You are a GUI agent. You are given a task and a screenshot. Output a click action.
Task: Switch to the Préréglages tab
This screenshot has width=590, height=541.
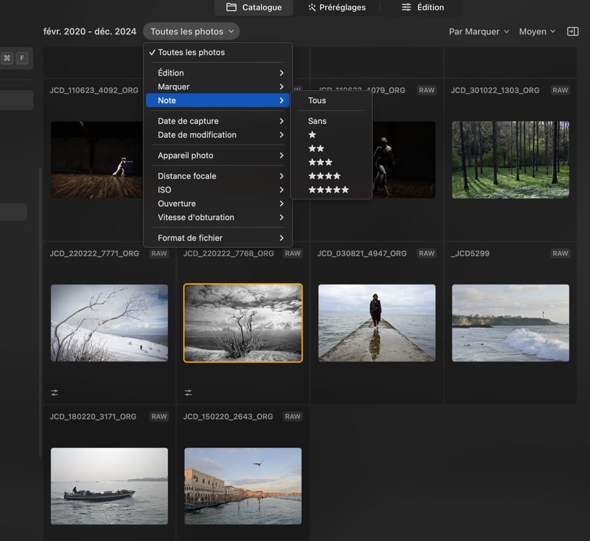(337, 7)
